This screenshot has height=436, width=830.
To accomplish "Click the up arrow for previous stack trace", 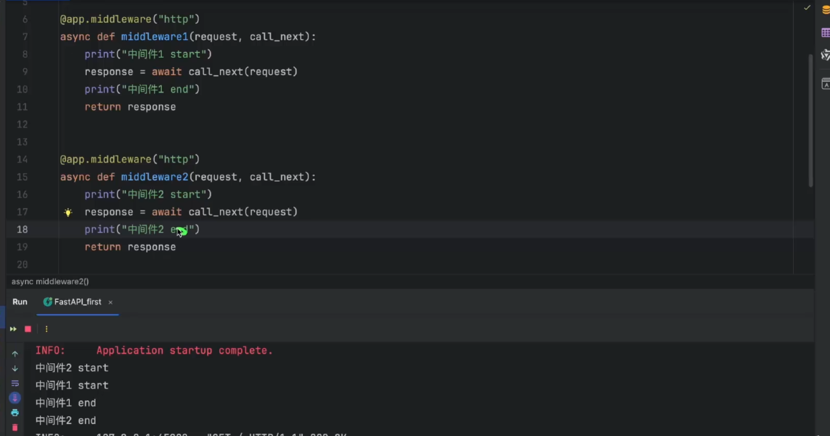I will 15,354.
